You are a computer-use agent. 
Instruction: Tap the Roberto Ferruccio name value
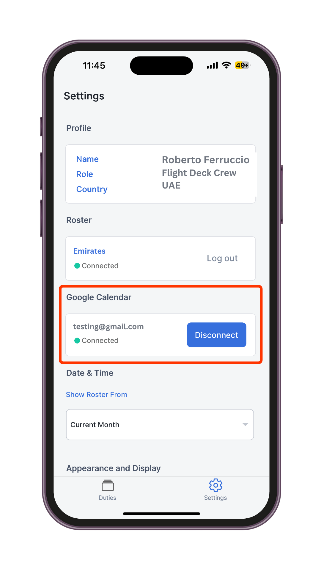[206, 160]
